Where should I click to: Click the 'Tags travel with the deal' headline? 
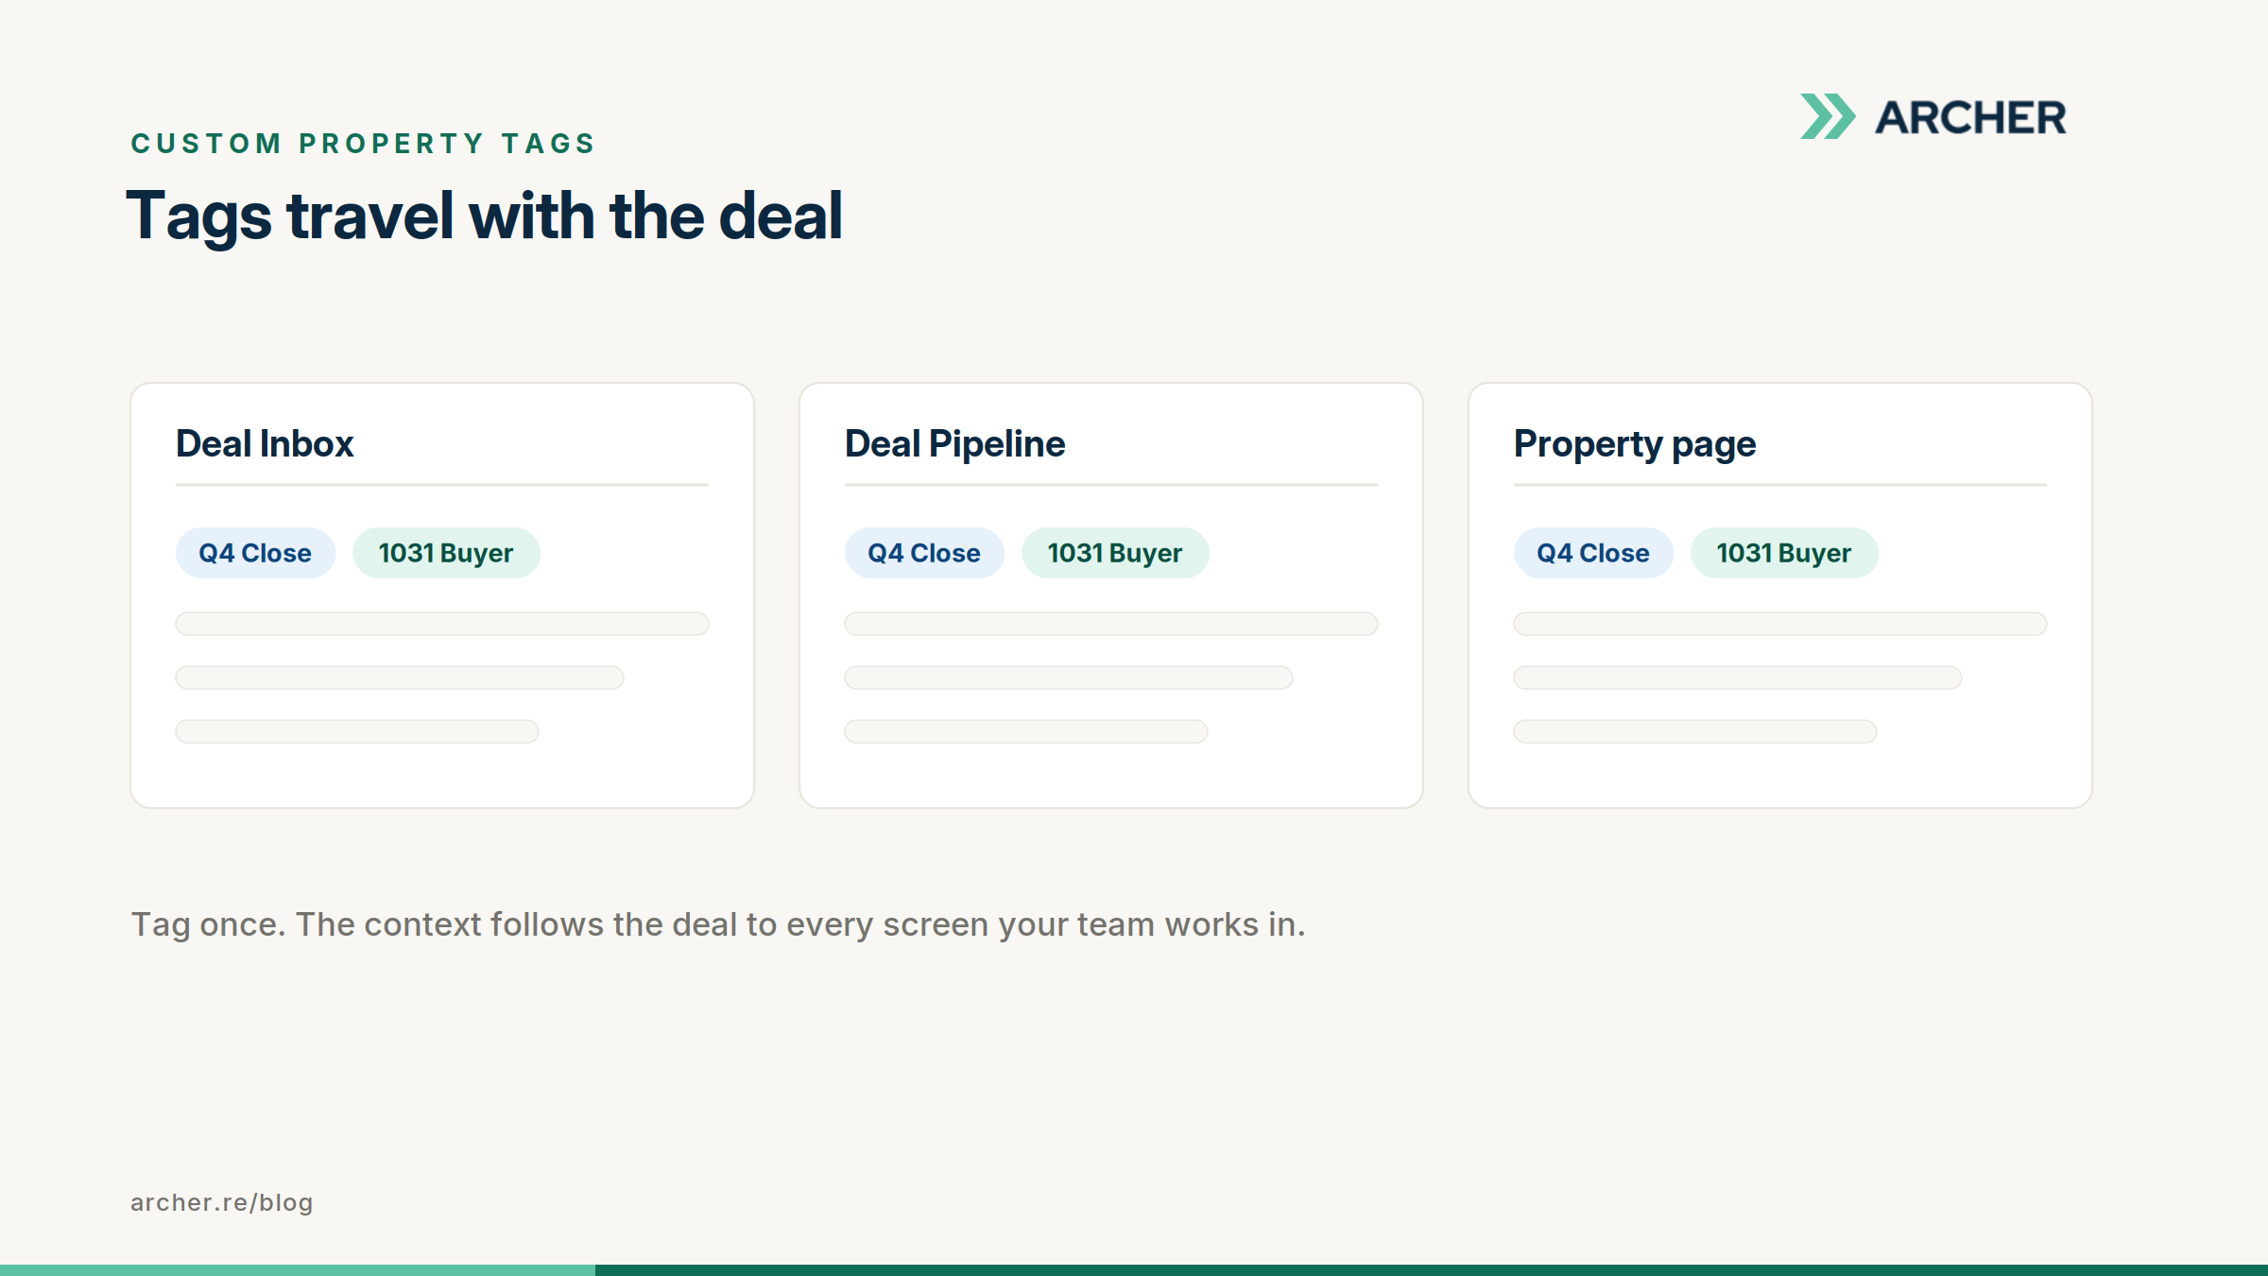(x=484, y=216)
